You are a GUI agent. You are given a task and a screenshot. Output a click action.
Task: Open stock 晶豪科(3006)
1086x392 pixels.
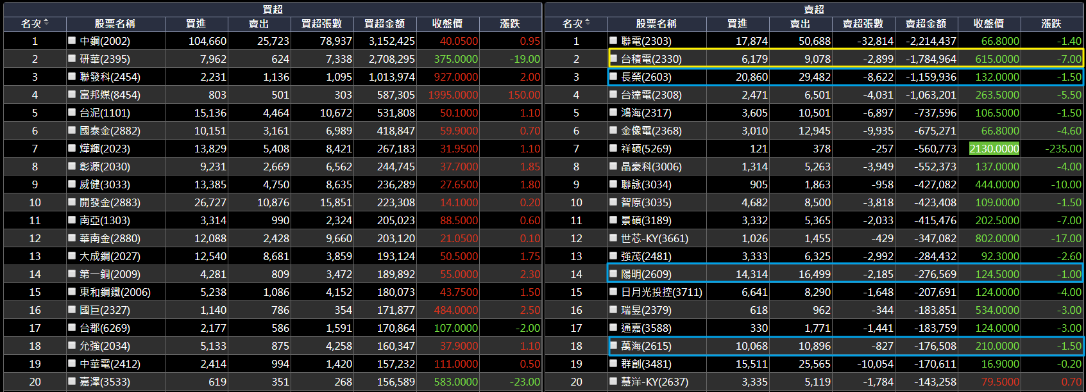(x=651, y=167)
